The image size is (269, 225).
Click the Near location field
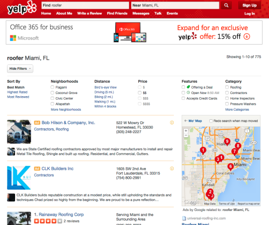point(175,5)
